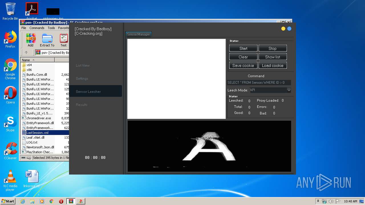Switch to PlayStation checker taskbar button
The image size is (365, 205).
(x=80, y=201)
